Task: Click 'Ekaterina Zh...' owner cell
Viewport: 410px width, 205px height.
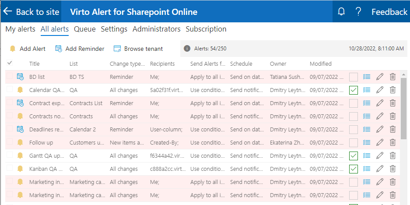Action: (287, 142)
